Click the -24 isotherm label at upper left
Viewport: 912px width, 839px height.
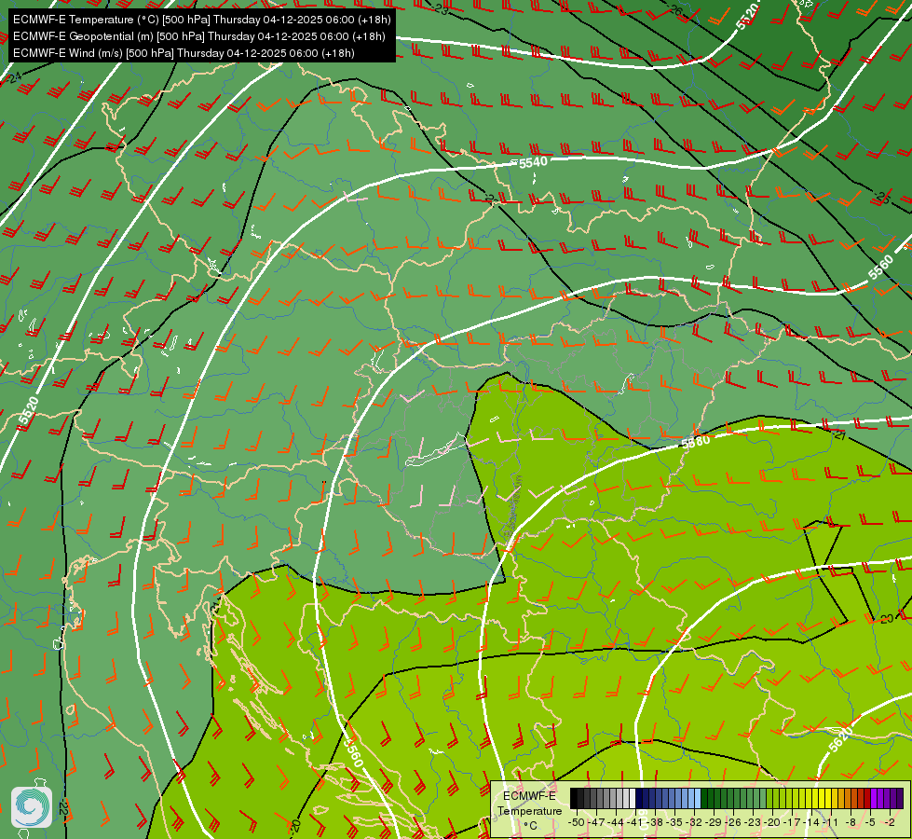coord(13,77)
